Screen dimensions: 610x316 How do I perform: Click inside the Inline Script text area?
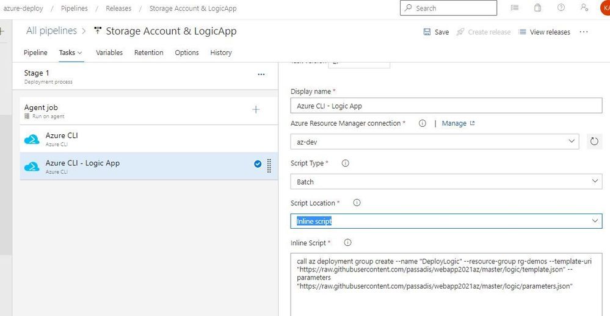tap(446, 284)
